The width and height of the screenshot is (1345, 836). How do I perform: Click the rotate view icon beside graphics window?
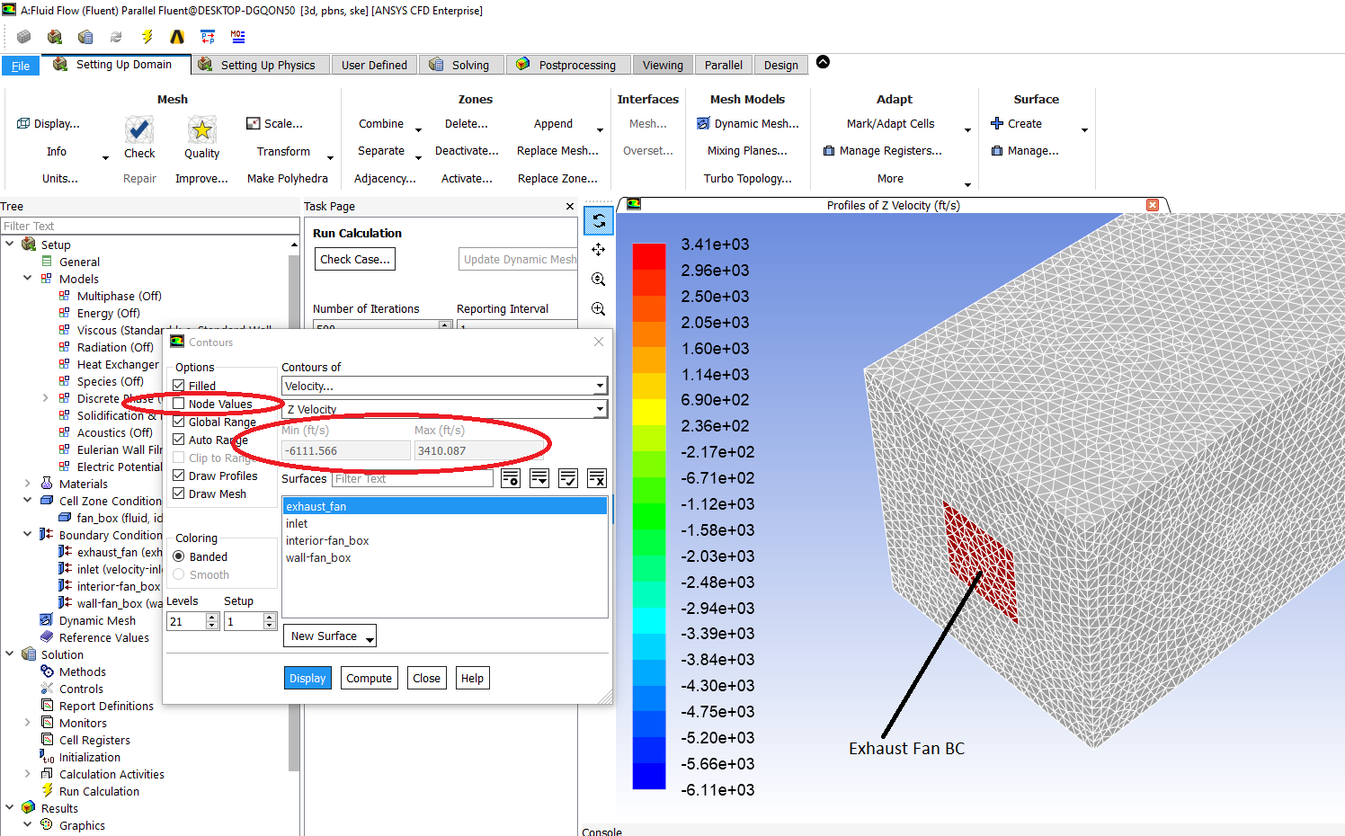(599, 220)
